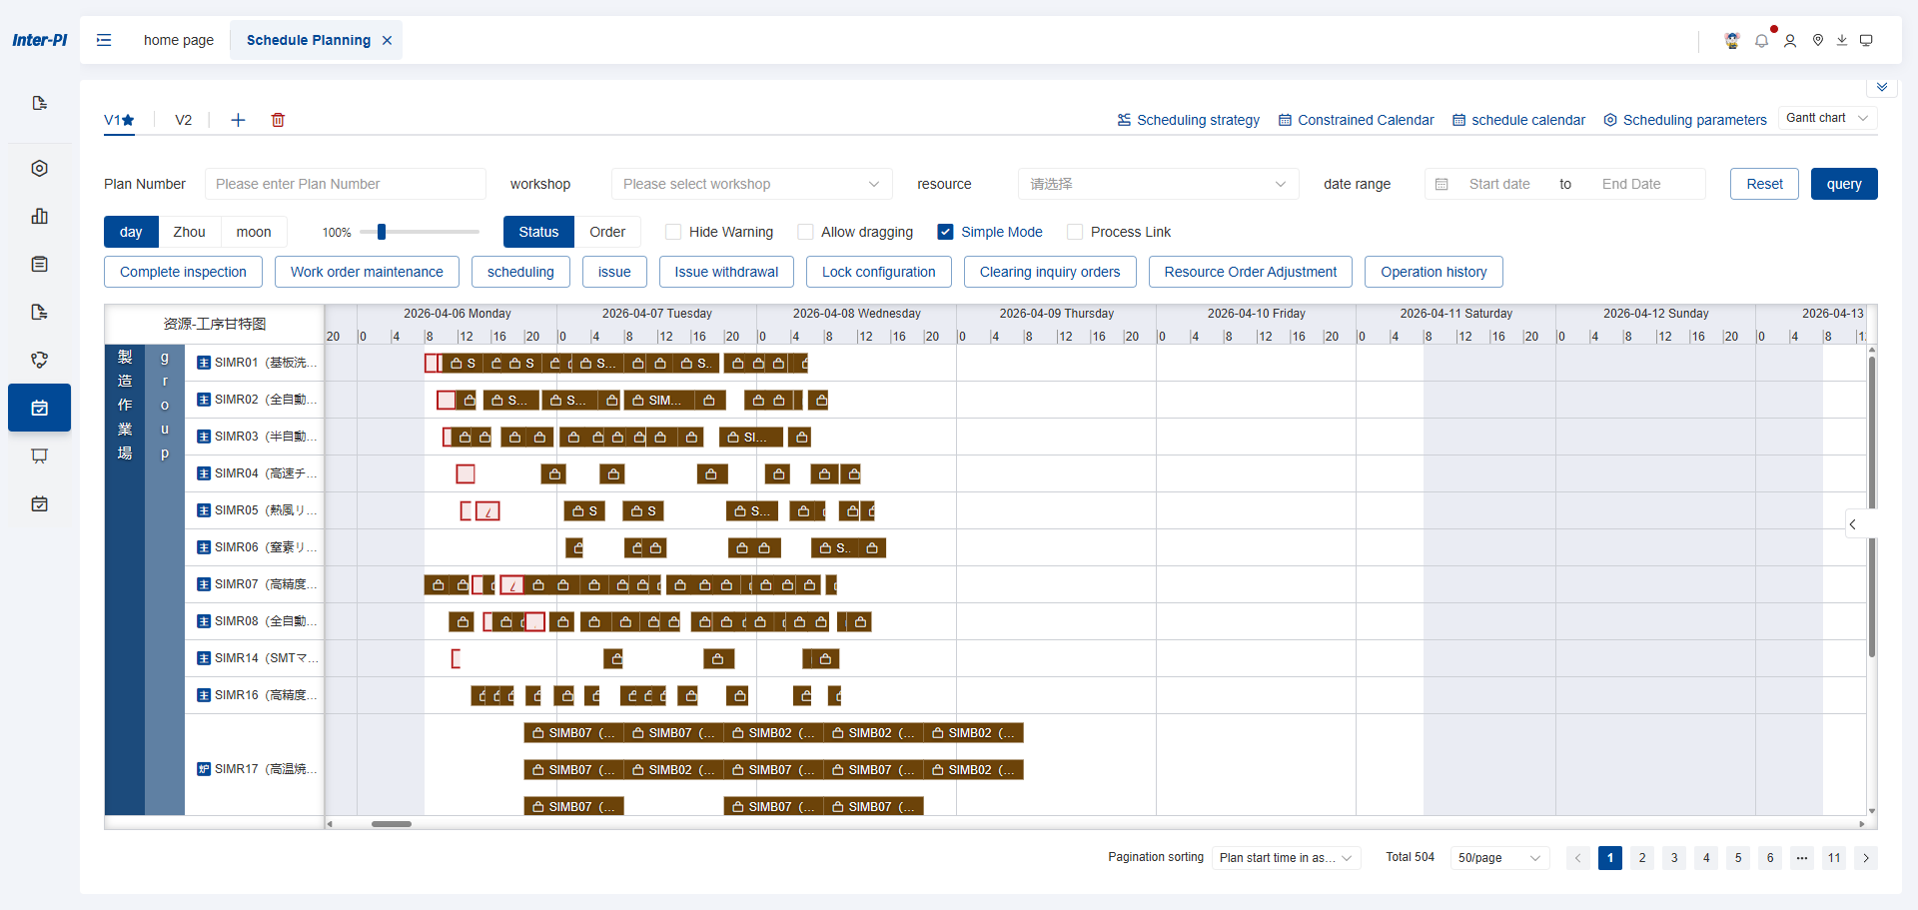The width and height of the screenshot is (1918, 910).
Task: Click the calendar icon in date range
Action: [x=1441, y=184]
